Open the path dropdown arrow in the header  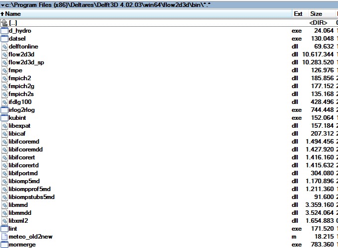(3, 4)
